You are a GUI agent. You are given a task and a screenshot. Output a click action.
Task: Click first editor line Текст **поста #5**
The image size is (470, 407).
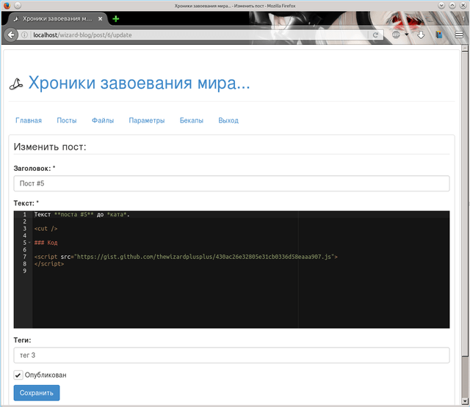click(82, 215)
